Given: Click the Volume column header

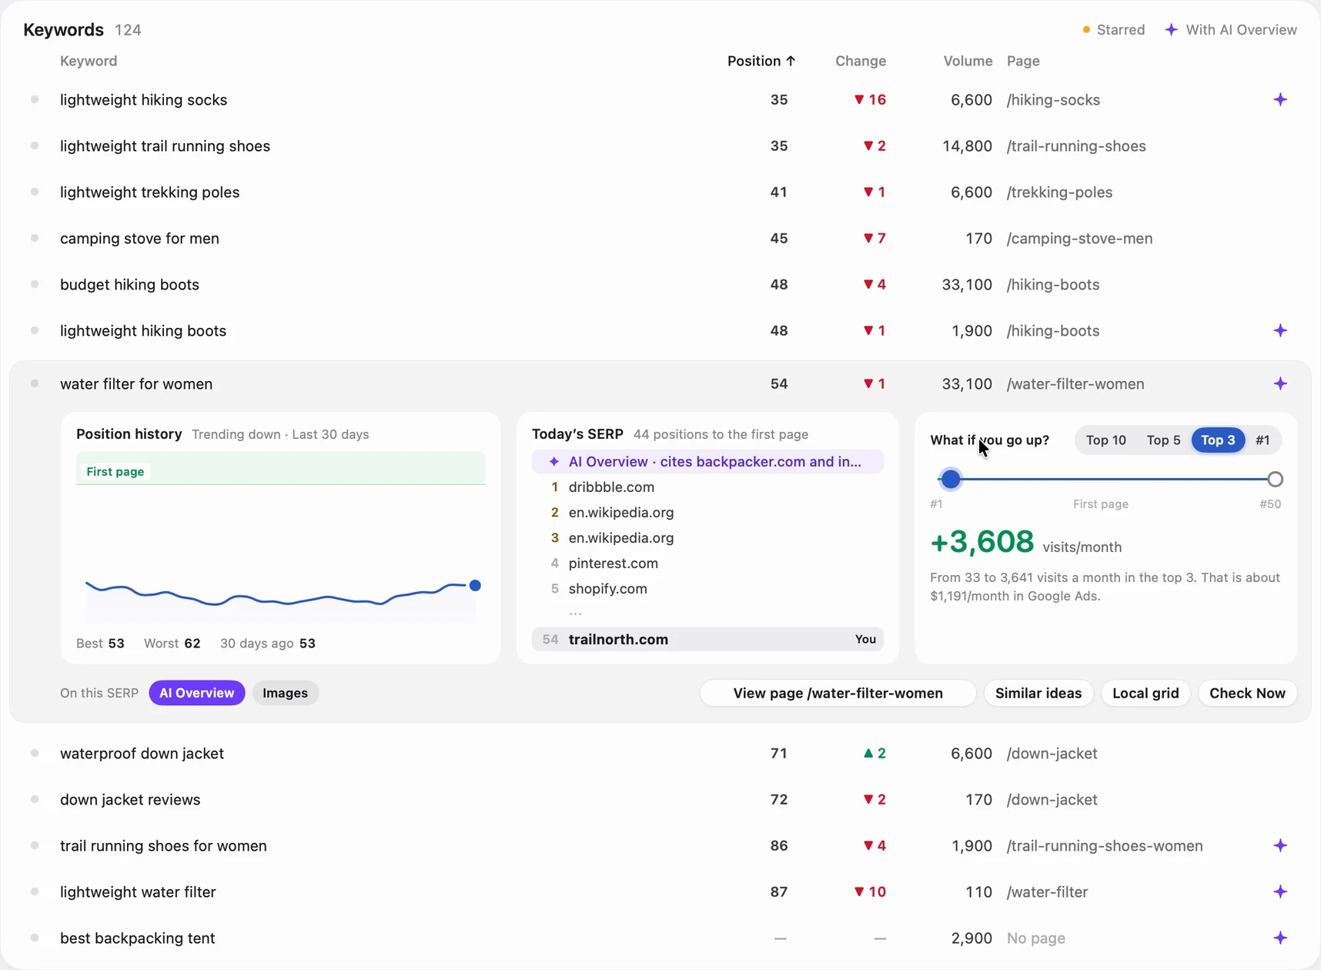Looking at the screenshot, I should tap(968, 61).
